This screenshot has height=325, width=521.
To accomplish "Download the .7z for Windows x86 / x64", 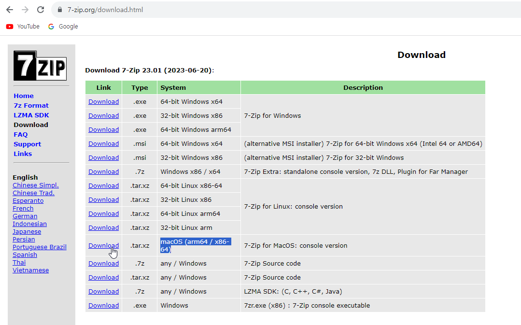I will click(x=103, y=171).
